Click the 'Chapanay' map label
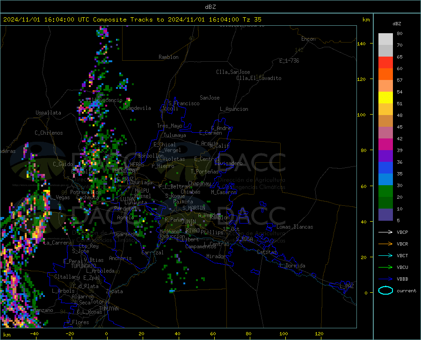Image resolution: width=421 pixels, height=340 pixels. coord(199,183)
